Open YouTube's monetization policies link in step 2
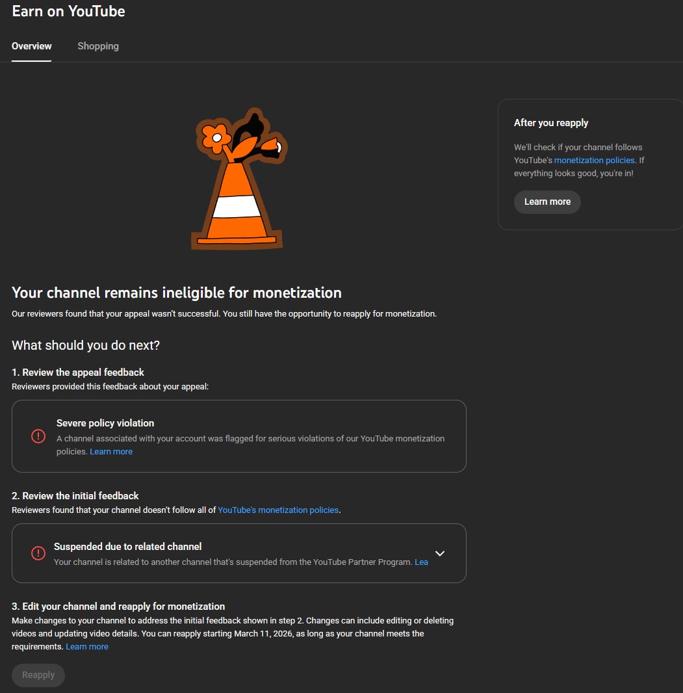683x693 pixels. tap(278, 510)
